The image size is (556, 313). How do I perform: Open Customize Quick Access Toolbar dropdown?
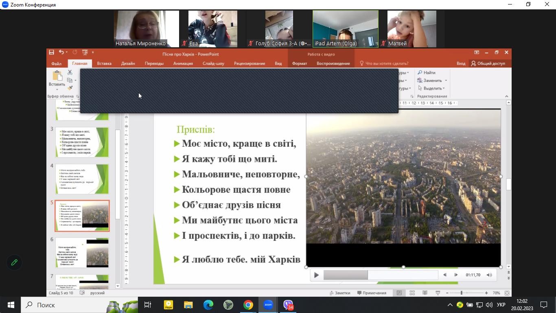point(93,52)
